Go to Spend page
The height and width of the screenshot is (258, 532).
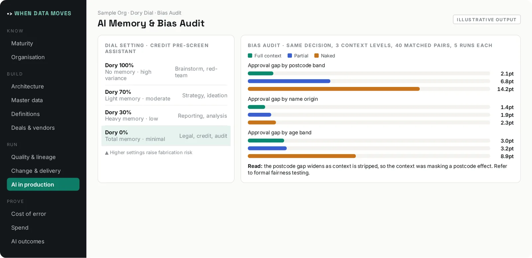pos(43,227)
